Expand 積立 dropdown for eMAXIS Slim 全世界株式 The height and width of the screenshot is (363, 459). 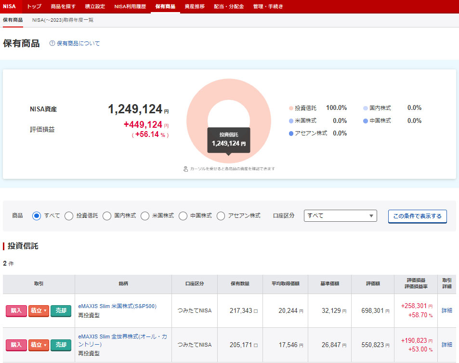coord(39,345)
